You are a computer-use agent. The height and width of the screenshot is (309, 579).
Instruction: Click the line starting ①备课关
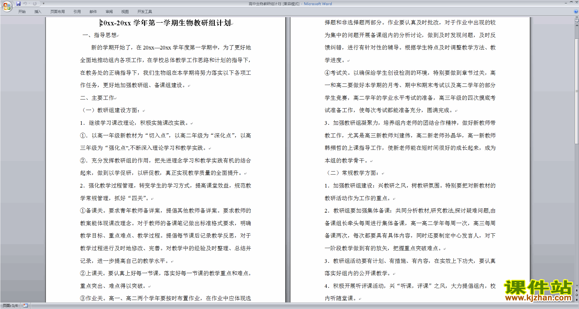[165, 211]
